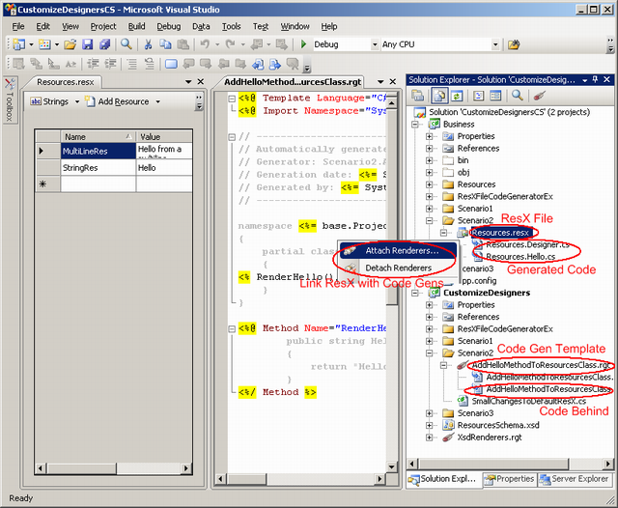Screen dimensions: 618x508
Task: Collapse the Method Name code region
Action: click(232, 328)
